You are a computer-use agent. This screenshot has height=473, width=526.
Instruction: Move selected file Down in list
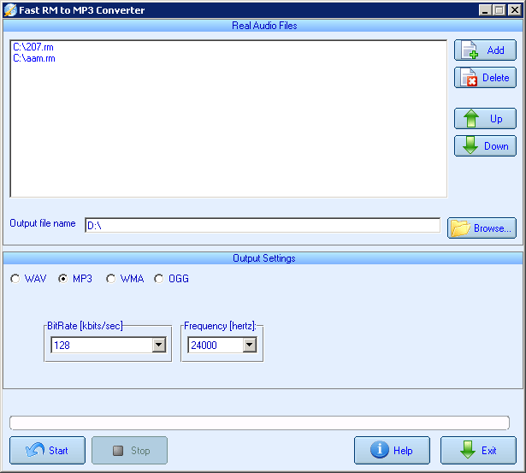point(485,146)
